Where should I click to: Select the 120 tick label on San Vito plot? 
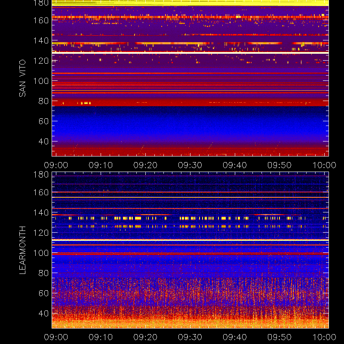41,61
